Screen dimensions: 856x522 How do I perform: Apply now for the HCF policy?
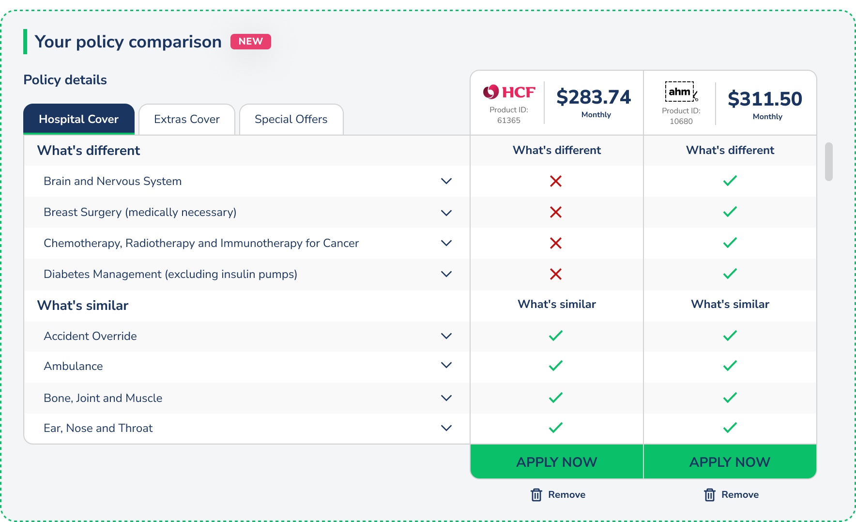coord(557,462)
